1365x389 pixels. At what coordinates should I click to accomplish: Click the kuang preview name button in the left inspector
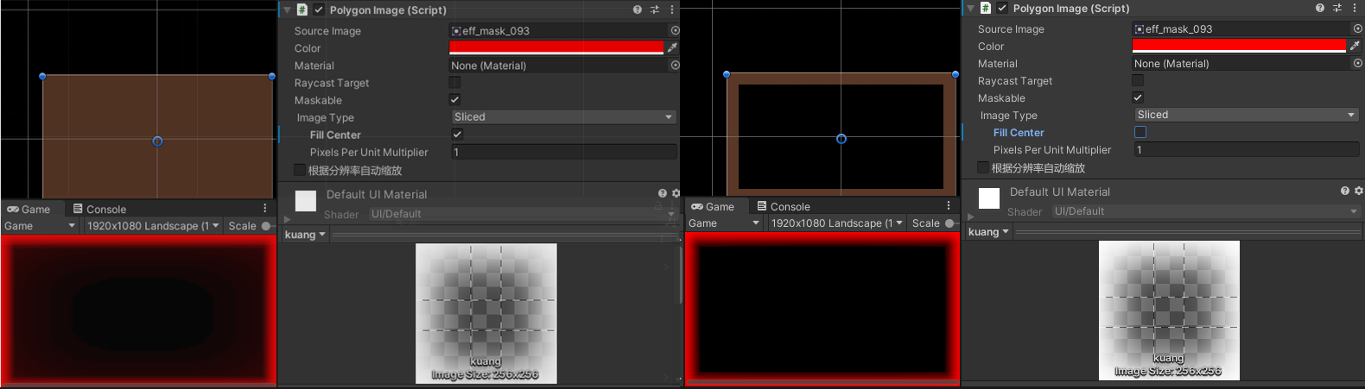[305, 235]
